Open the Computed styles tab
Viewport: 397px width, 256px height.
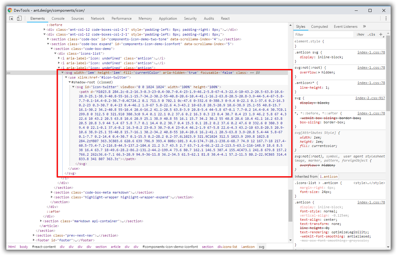click(319, 26)
